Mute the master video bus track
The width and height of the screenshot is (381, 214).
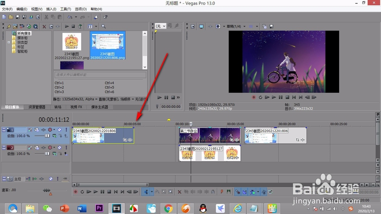[51, 179]
